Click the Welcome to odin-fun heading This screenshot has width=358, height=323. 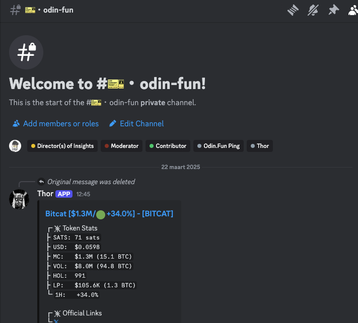[107, 84]
